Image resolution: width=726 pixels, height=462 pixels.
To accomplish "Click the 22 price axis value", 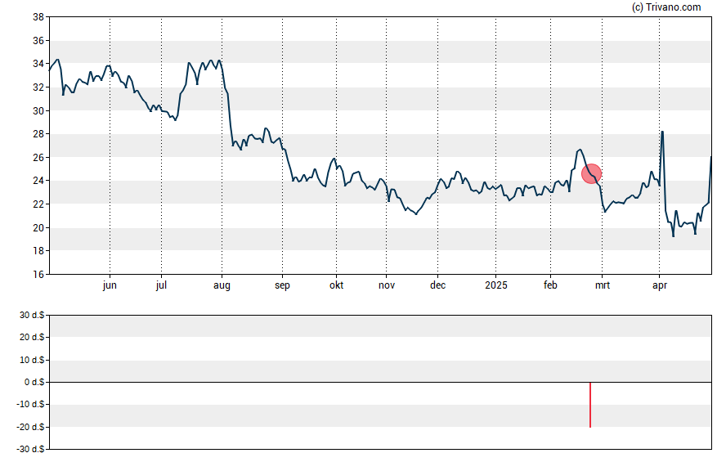I will pyautogui.click(x=38, y=204).
